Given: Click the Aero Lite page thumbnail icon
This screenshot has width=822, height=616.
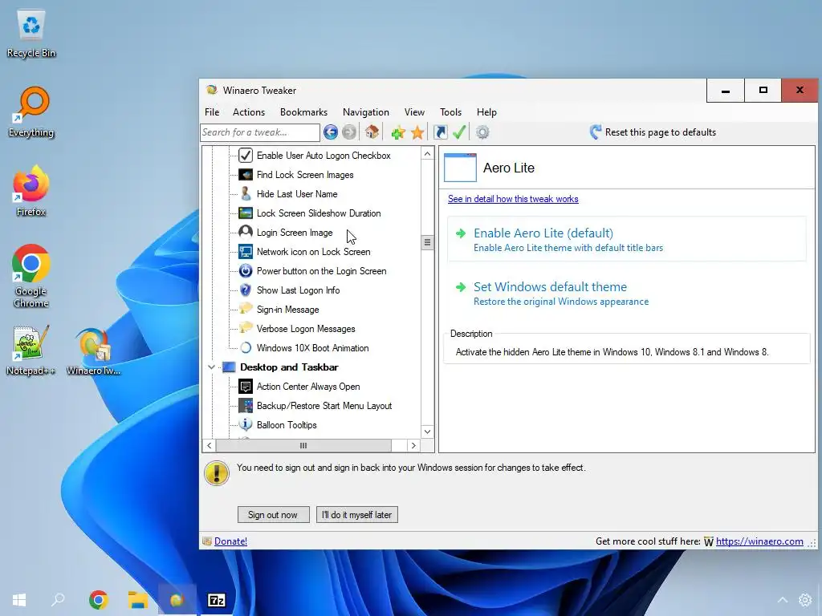Looking at the screenshot, I should 460,168.
